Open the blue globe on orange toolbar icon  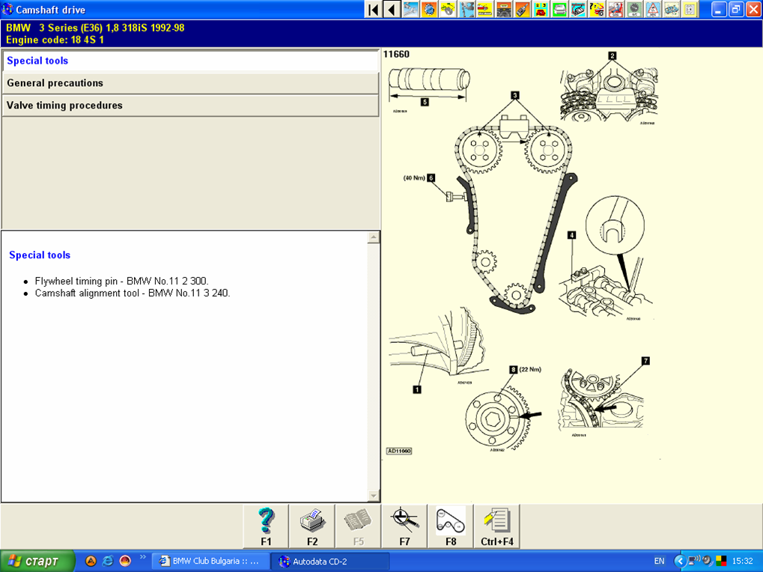[x=429, y=9]
